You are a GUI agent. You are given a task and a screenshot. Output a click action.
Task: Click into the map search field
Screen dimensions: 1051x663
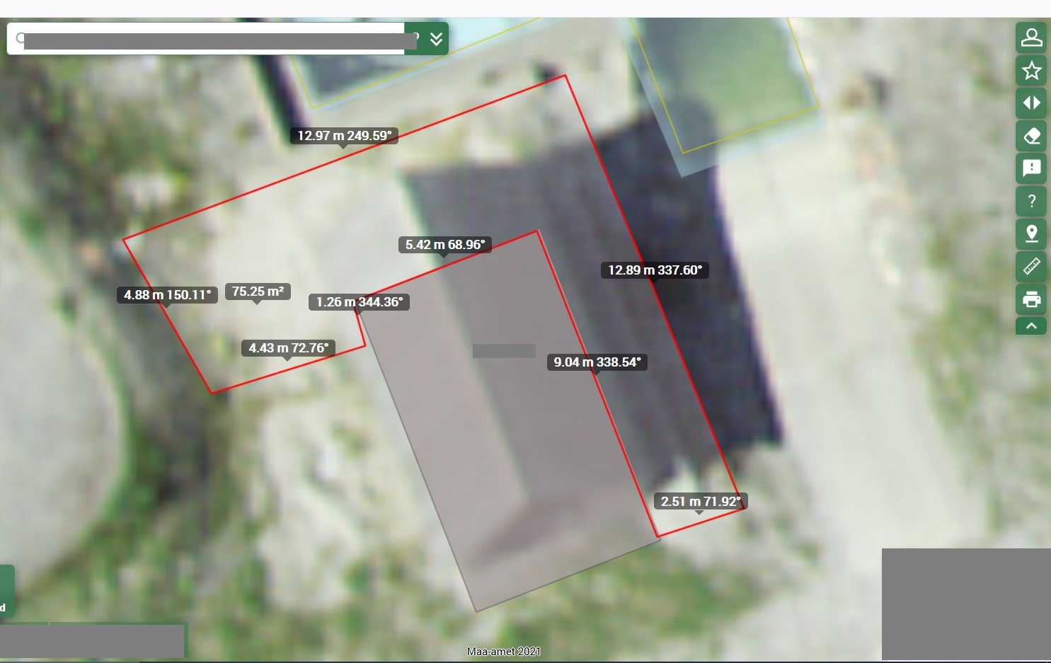(212, 39)
